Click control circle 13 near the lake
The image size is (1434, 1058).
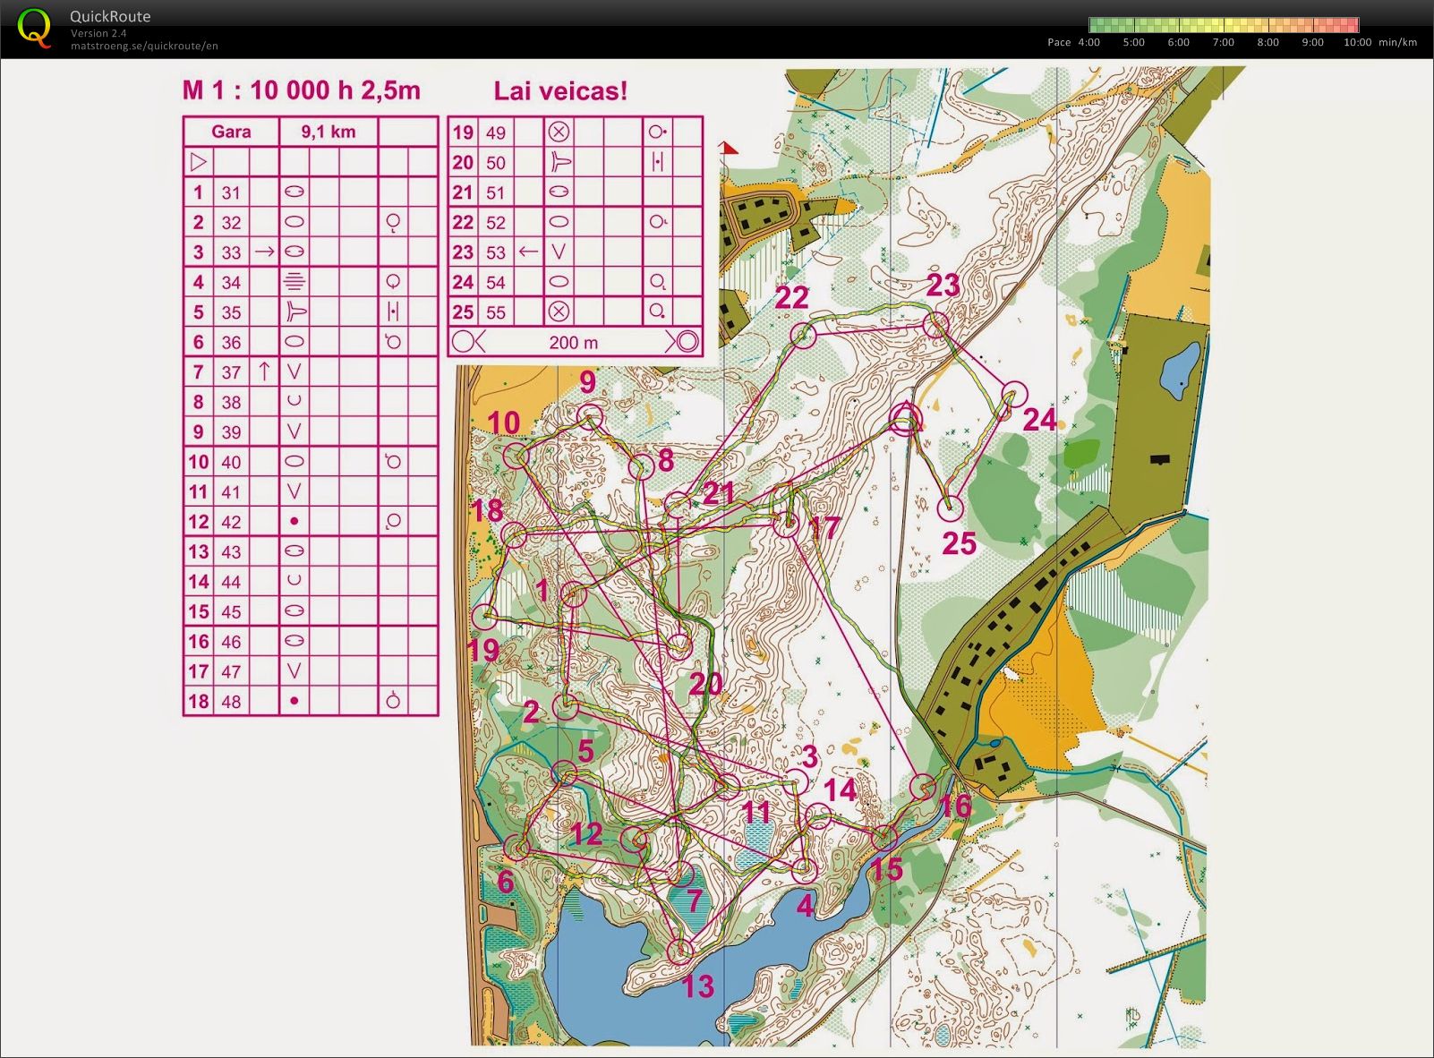click(x=681, y=951)
